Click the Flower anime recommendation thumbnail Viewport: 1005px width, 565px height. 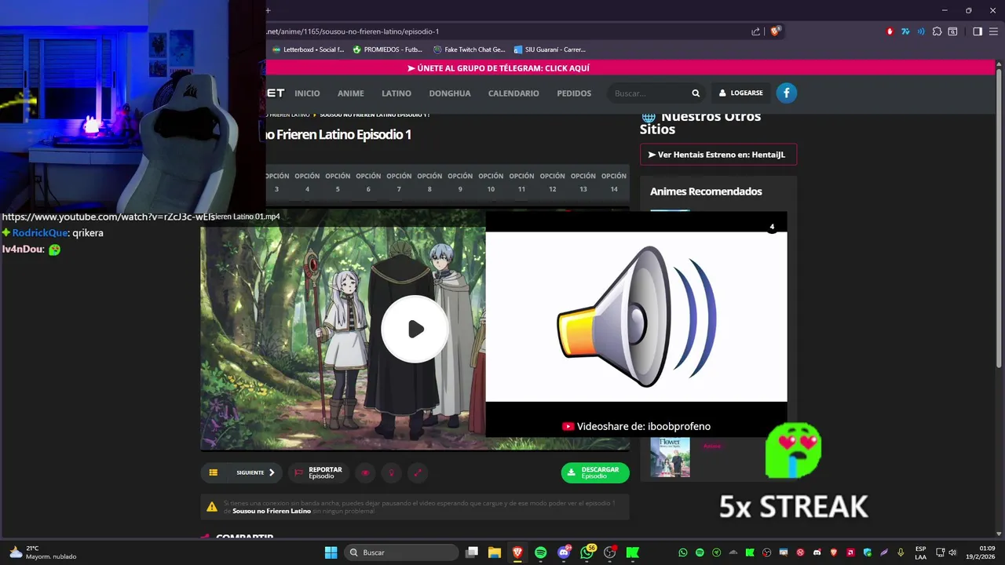click(670, 457)
